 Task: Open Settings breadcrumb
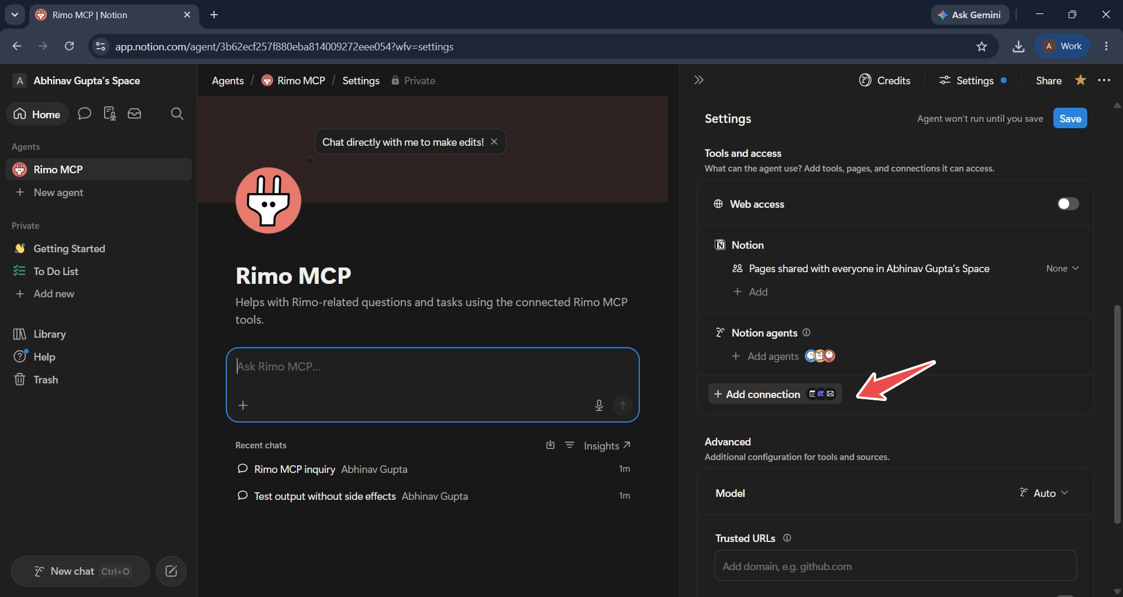click(361, 81)
